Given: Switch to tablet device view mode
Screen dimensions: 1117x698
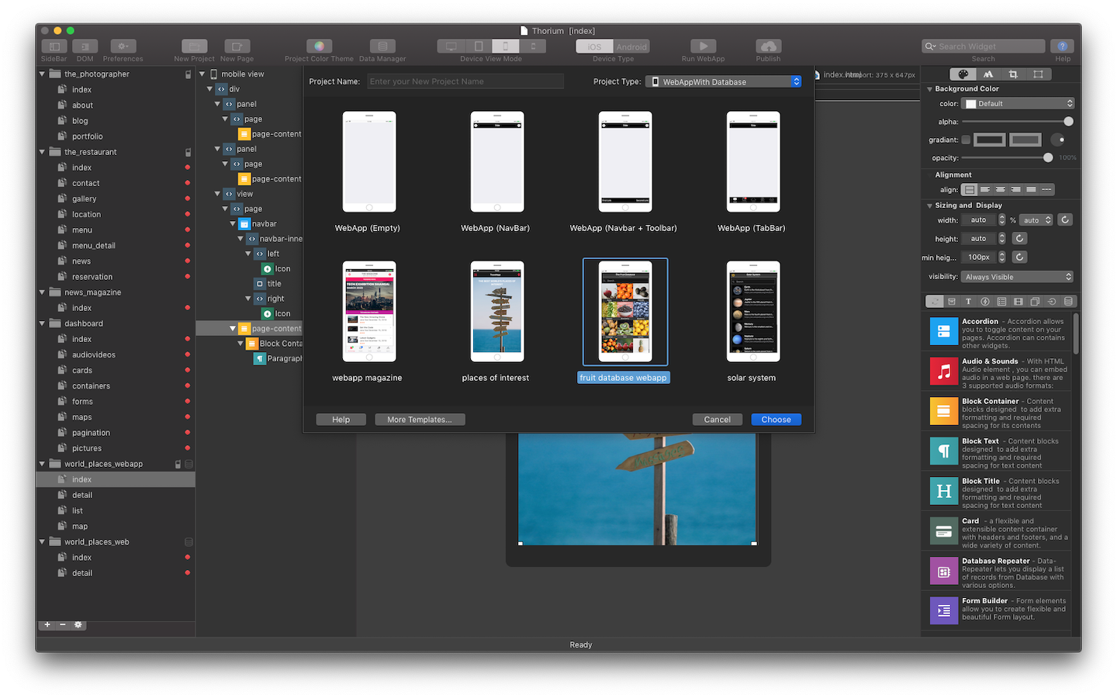Looking at the screenshot, I should tap(479, 47).
